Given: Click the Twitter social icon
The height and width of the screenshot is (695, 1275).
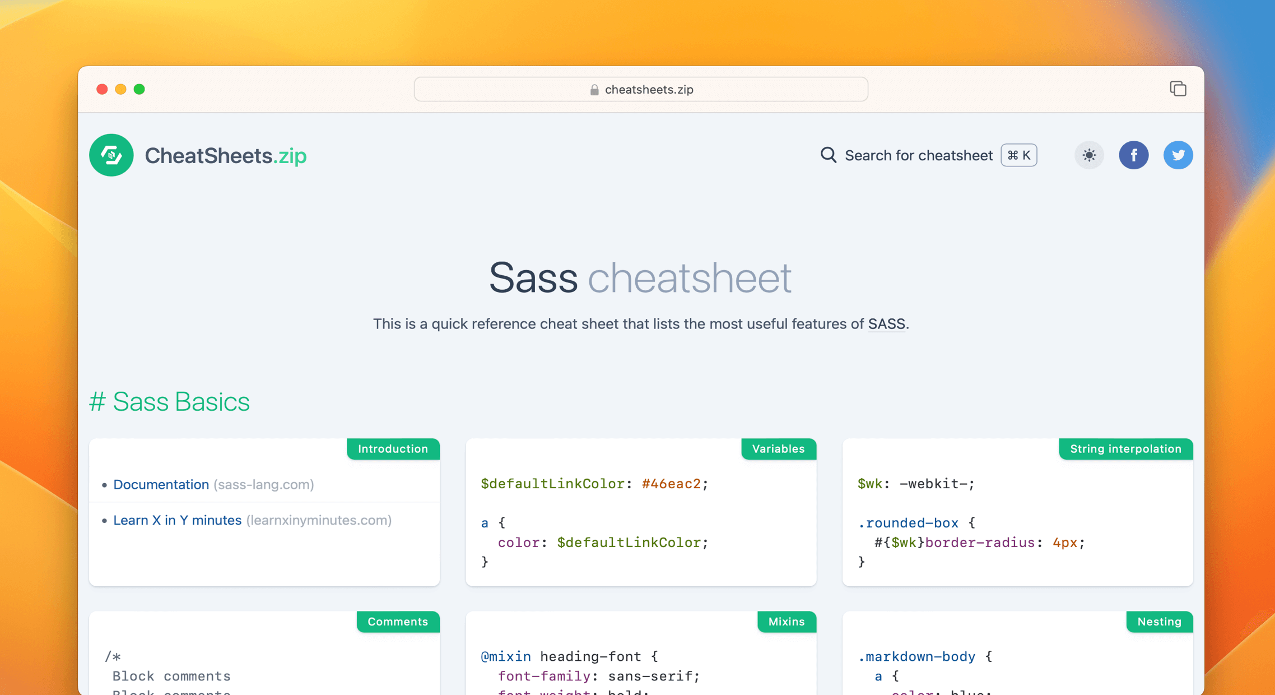Looking at the screenshot, I should tap(1178, 155).
